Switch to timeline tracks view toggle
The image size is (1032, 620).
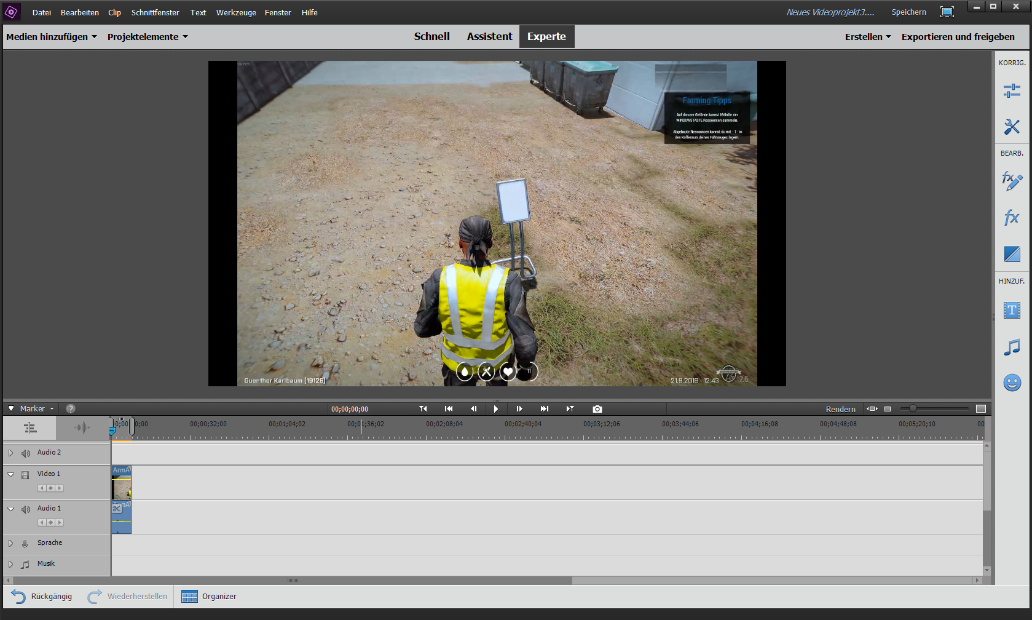pos(30,427)
